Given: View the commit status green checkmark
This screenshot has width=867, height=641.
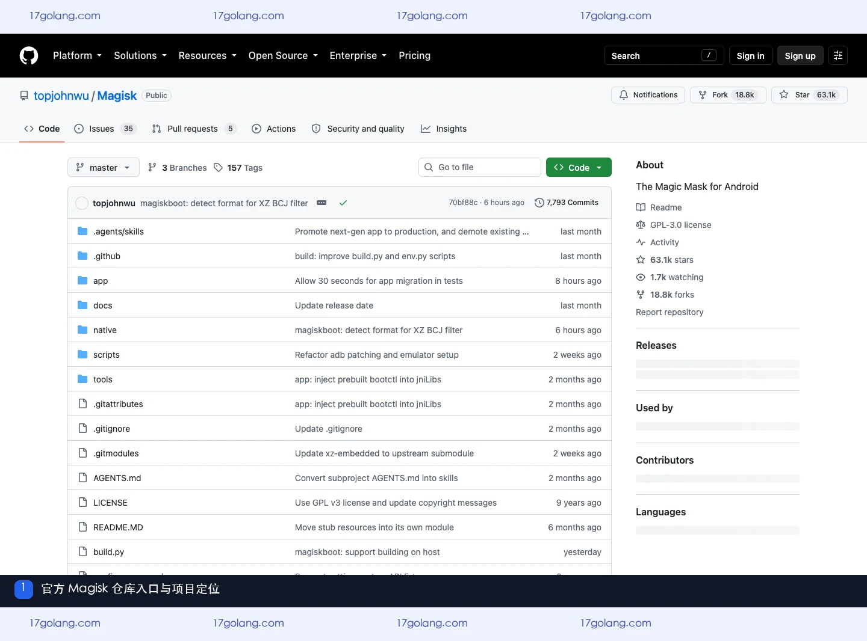Looking at the screenshot, I should [343, 203].
